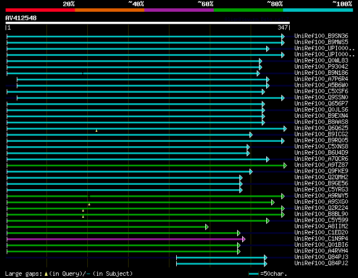Click the green UniRef100_C5Y599 alignment bar
358x278 pixels.
pyautogui.click(x=137, y=221)
